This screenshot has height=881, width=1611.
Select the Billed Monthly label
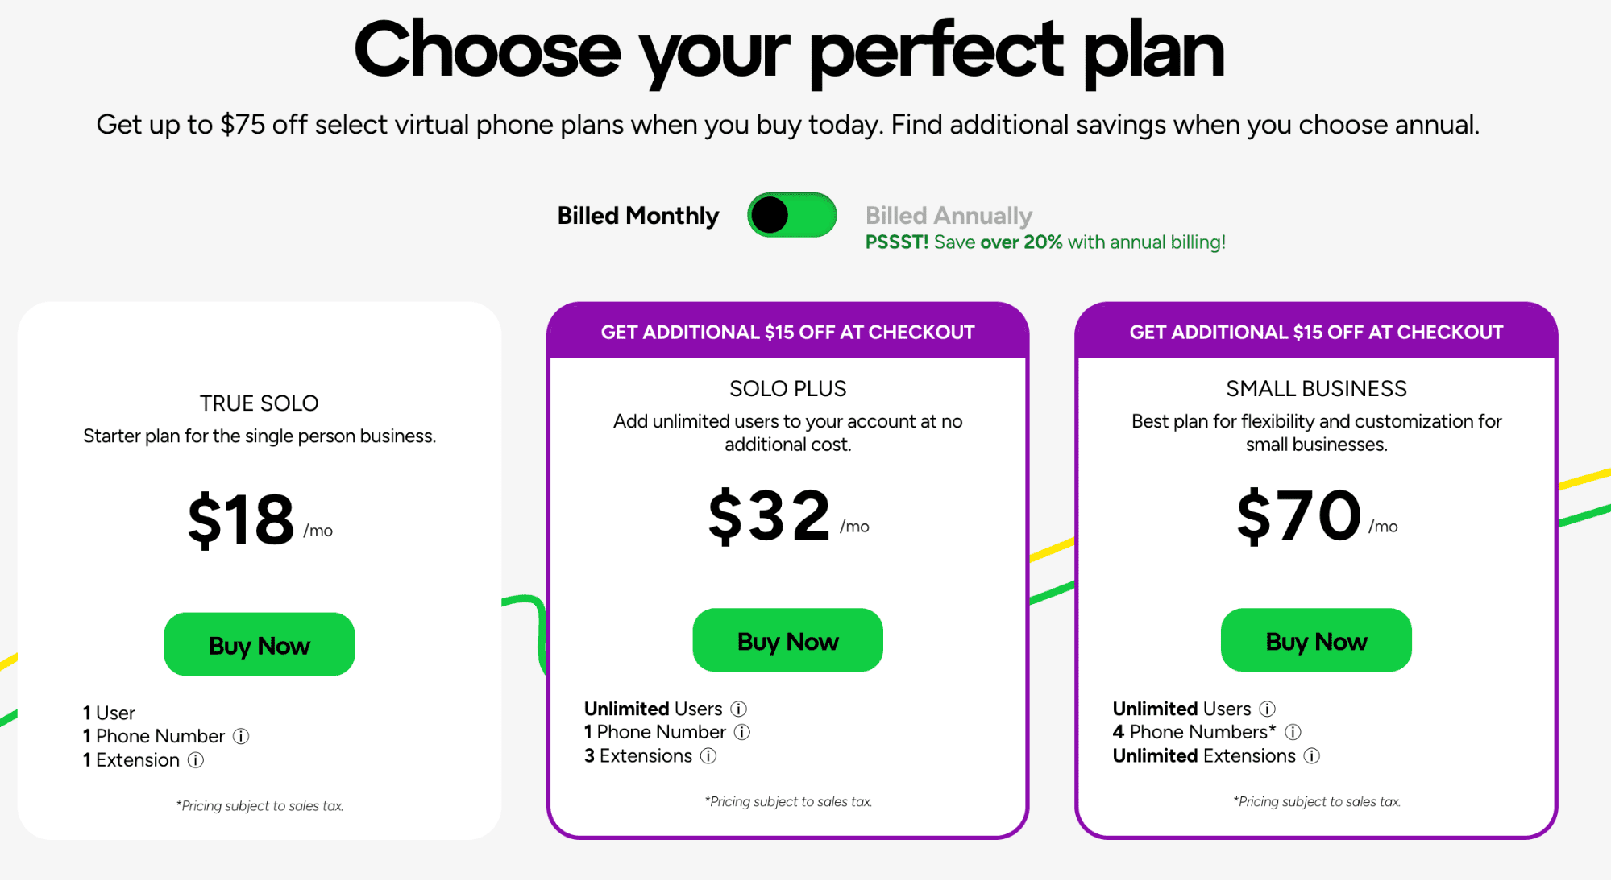[637, 216]
